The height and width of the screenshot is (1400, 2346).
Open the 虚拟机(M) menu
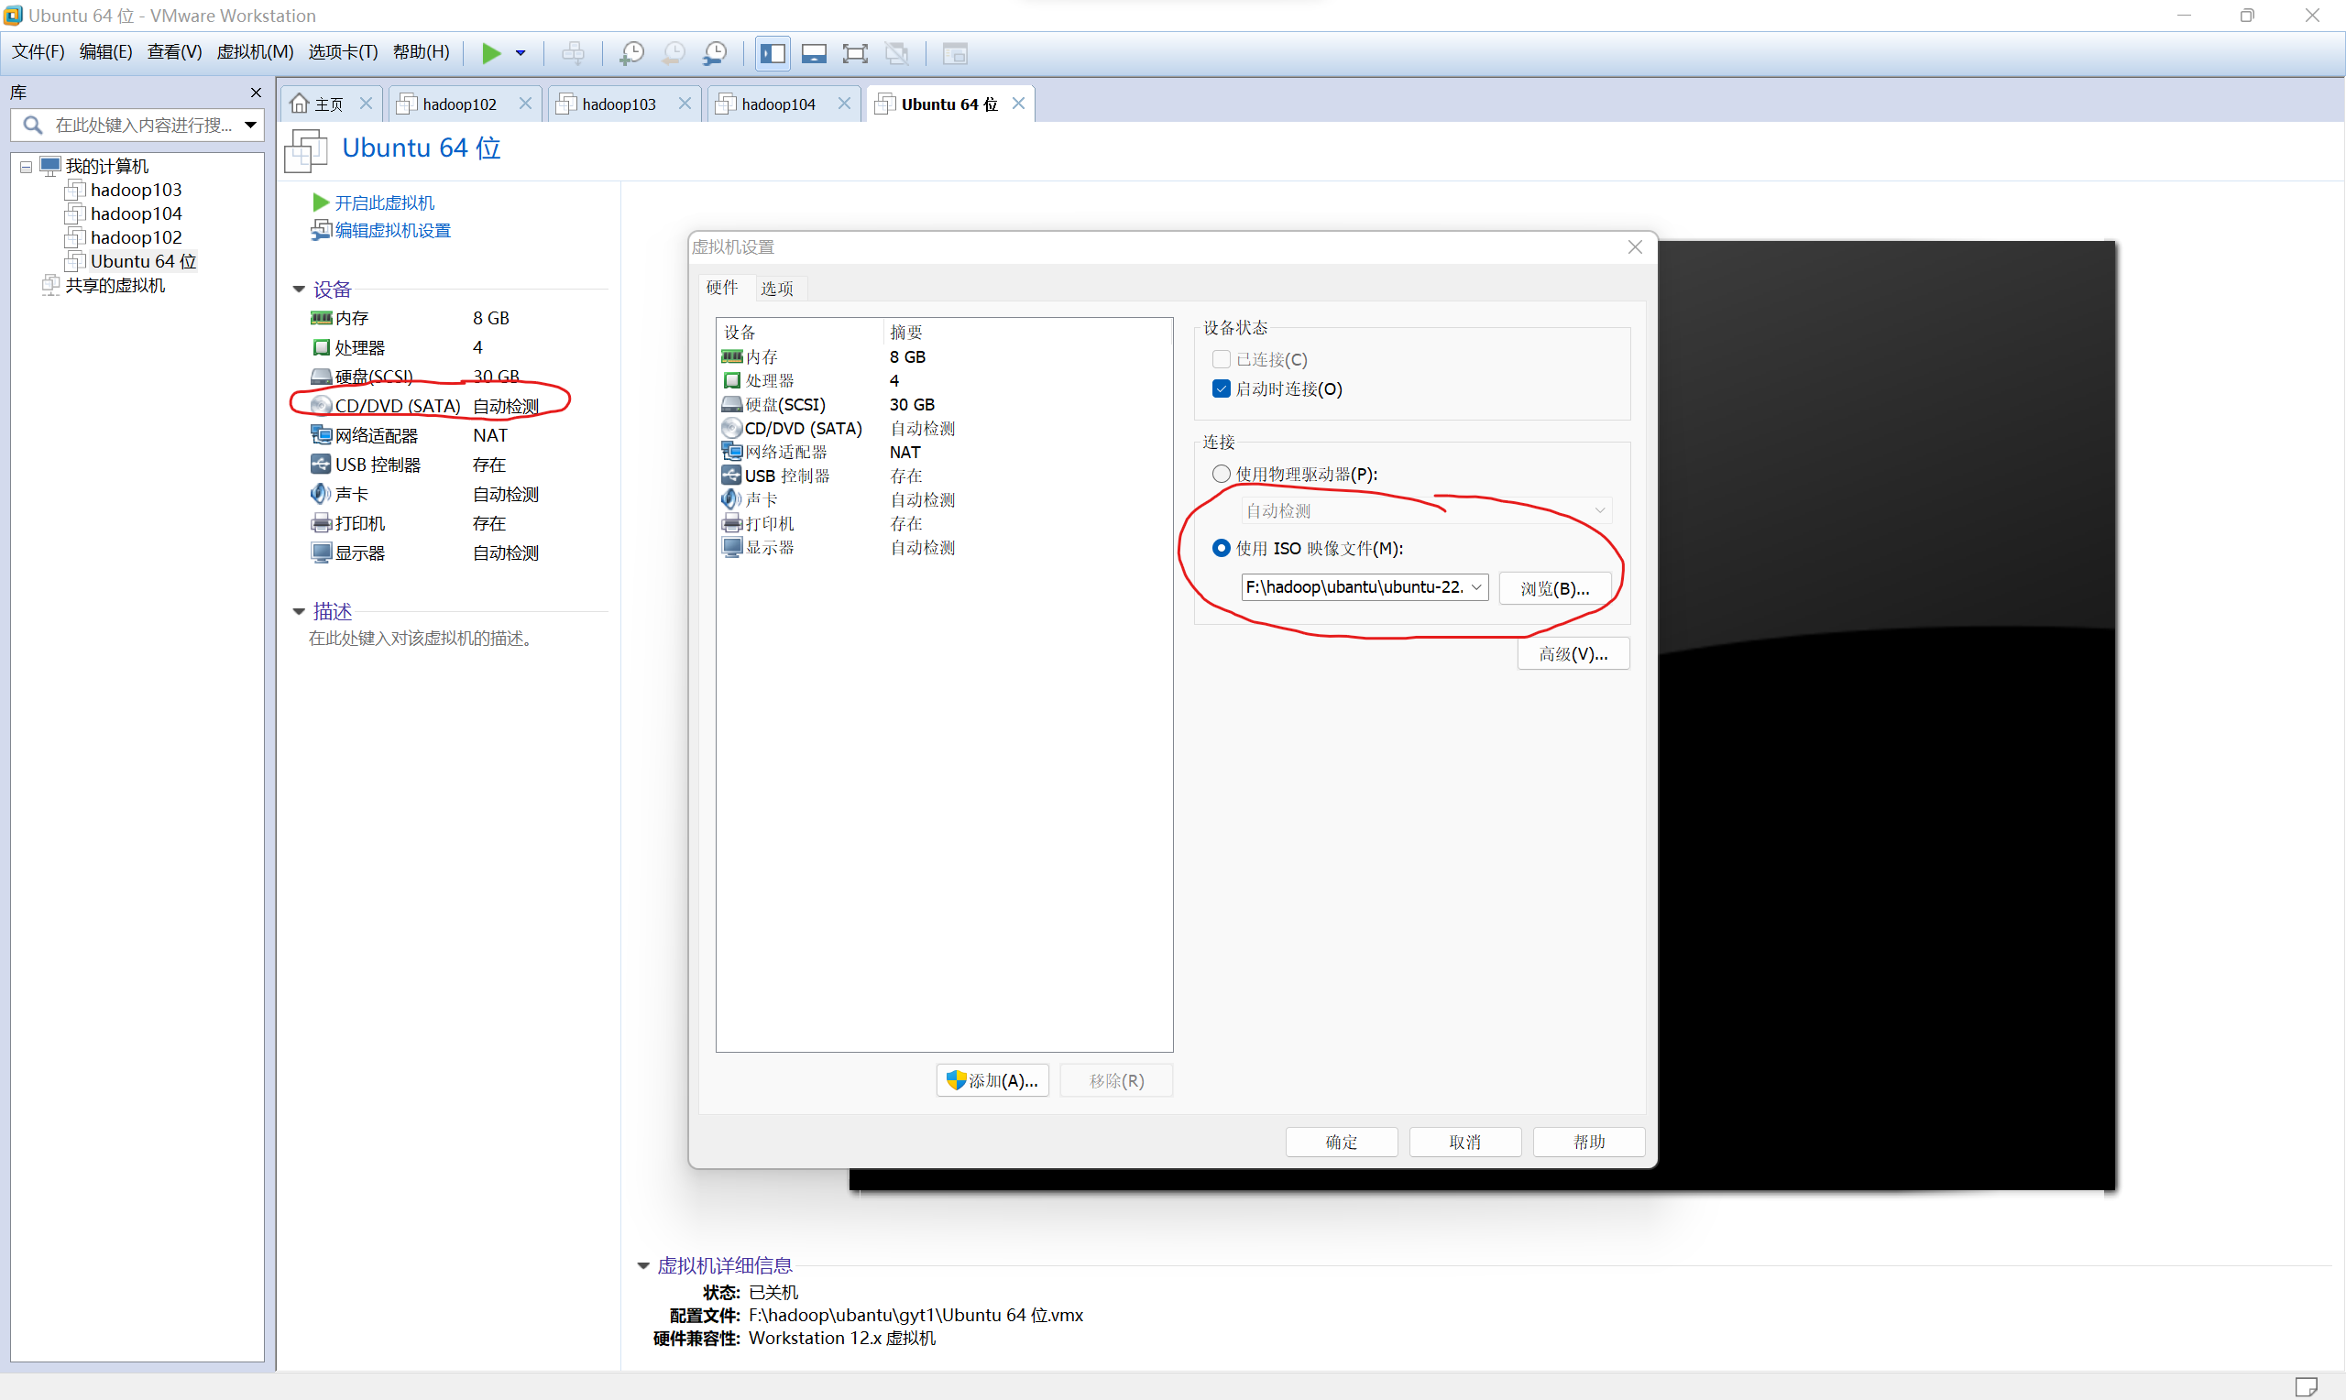pyautogui.click(x=255, y=52)
